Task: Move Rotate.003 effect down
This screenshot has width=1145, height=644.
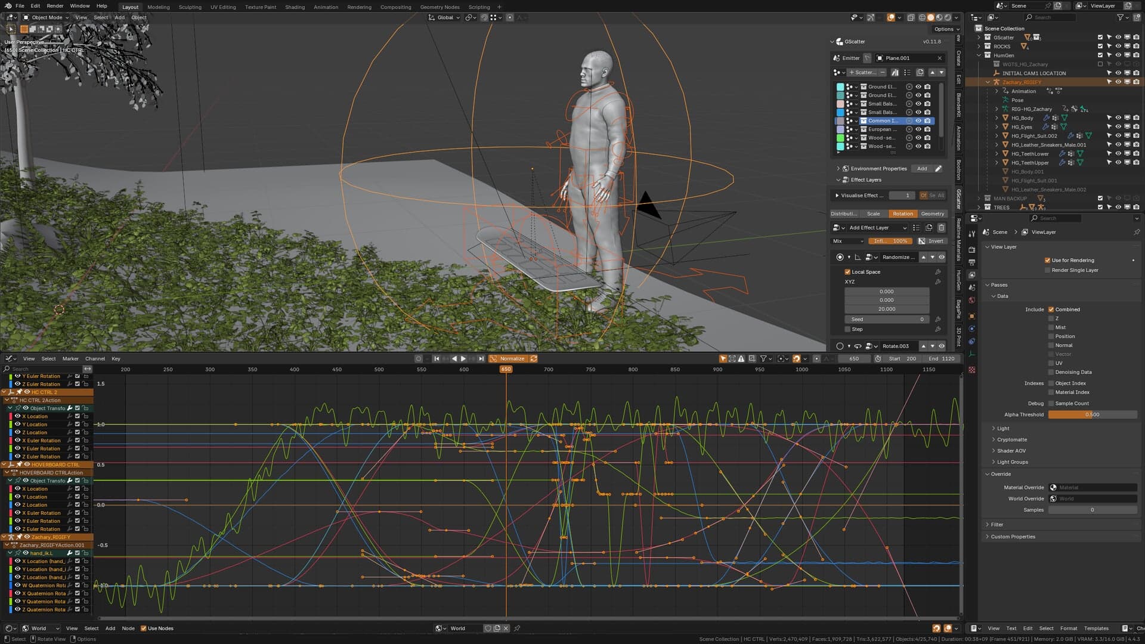Action: pos(933,346)
